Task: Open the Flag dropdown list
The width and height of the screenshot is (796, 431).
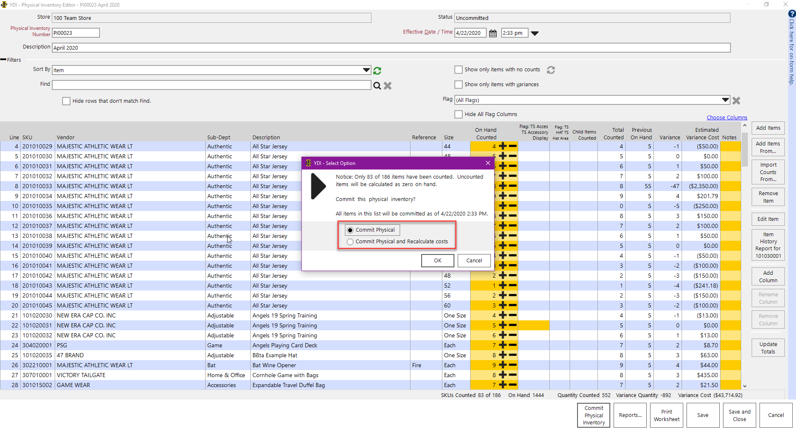Action: coord(725,100)
